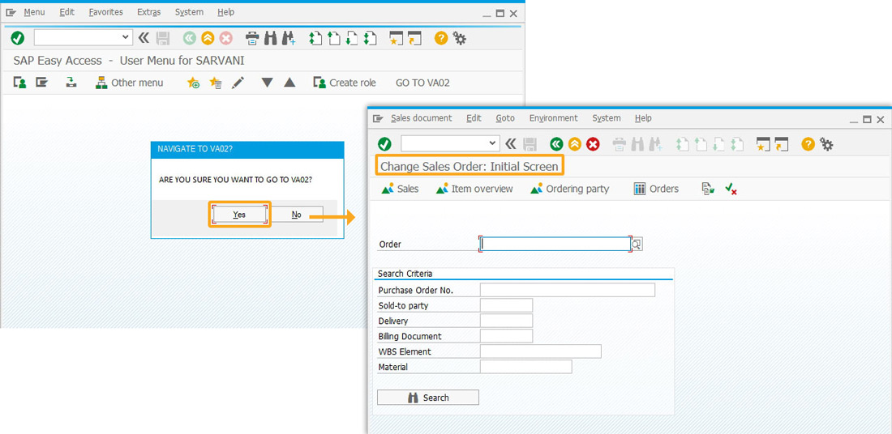Click Print icon in SAP Easy Access window
892x434 pixels.
point(252,39)
